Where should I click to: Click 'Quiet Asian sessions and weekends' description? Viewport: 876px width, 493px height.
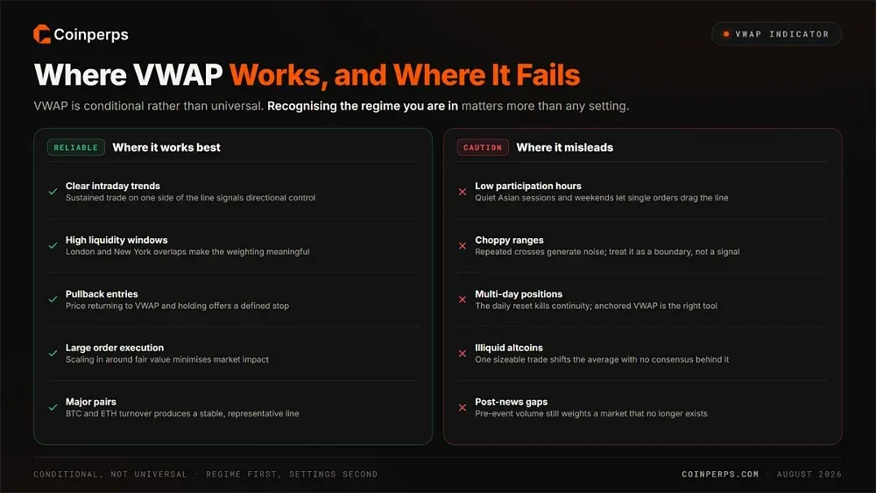point(602,198)
